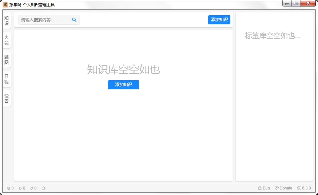Click the spark count flame icon
Image resolution: width=318 pixels, height=195 pixels.
pos(20,188)
